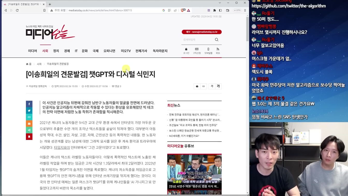Image resolution: width=348 pixels, height=196 pixels.
Task: Print the article with printer icon
Action: (197, 86)
